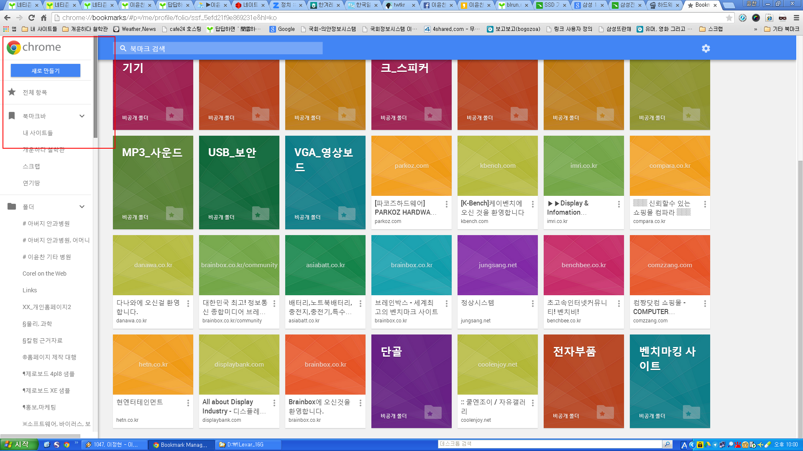
Task: Open more options for the hetn.co.kr card
Action: click(188, 403)
